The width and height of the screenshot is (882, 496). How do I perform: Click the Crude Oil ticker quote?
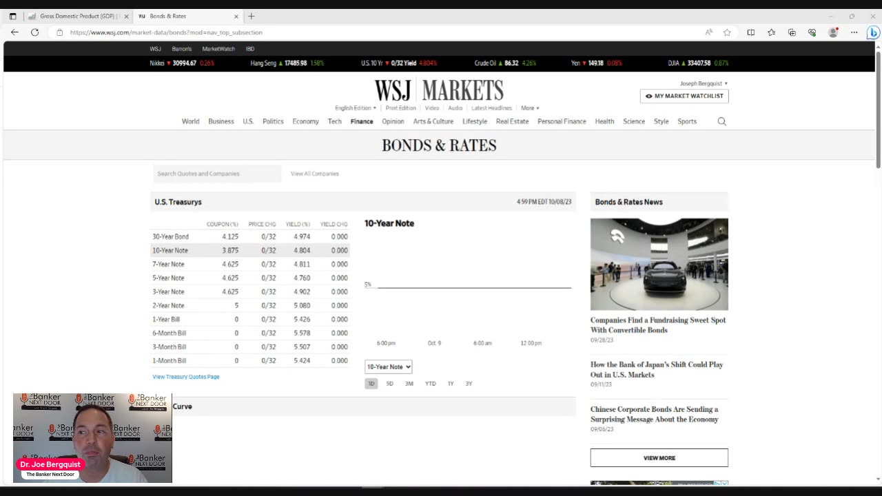tap(505, 63)
